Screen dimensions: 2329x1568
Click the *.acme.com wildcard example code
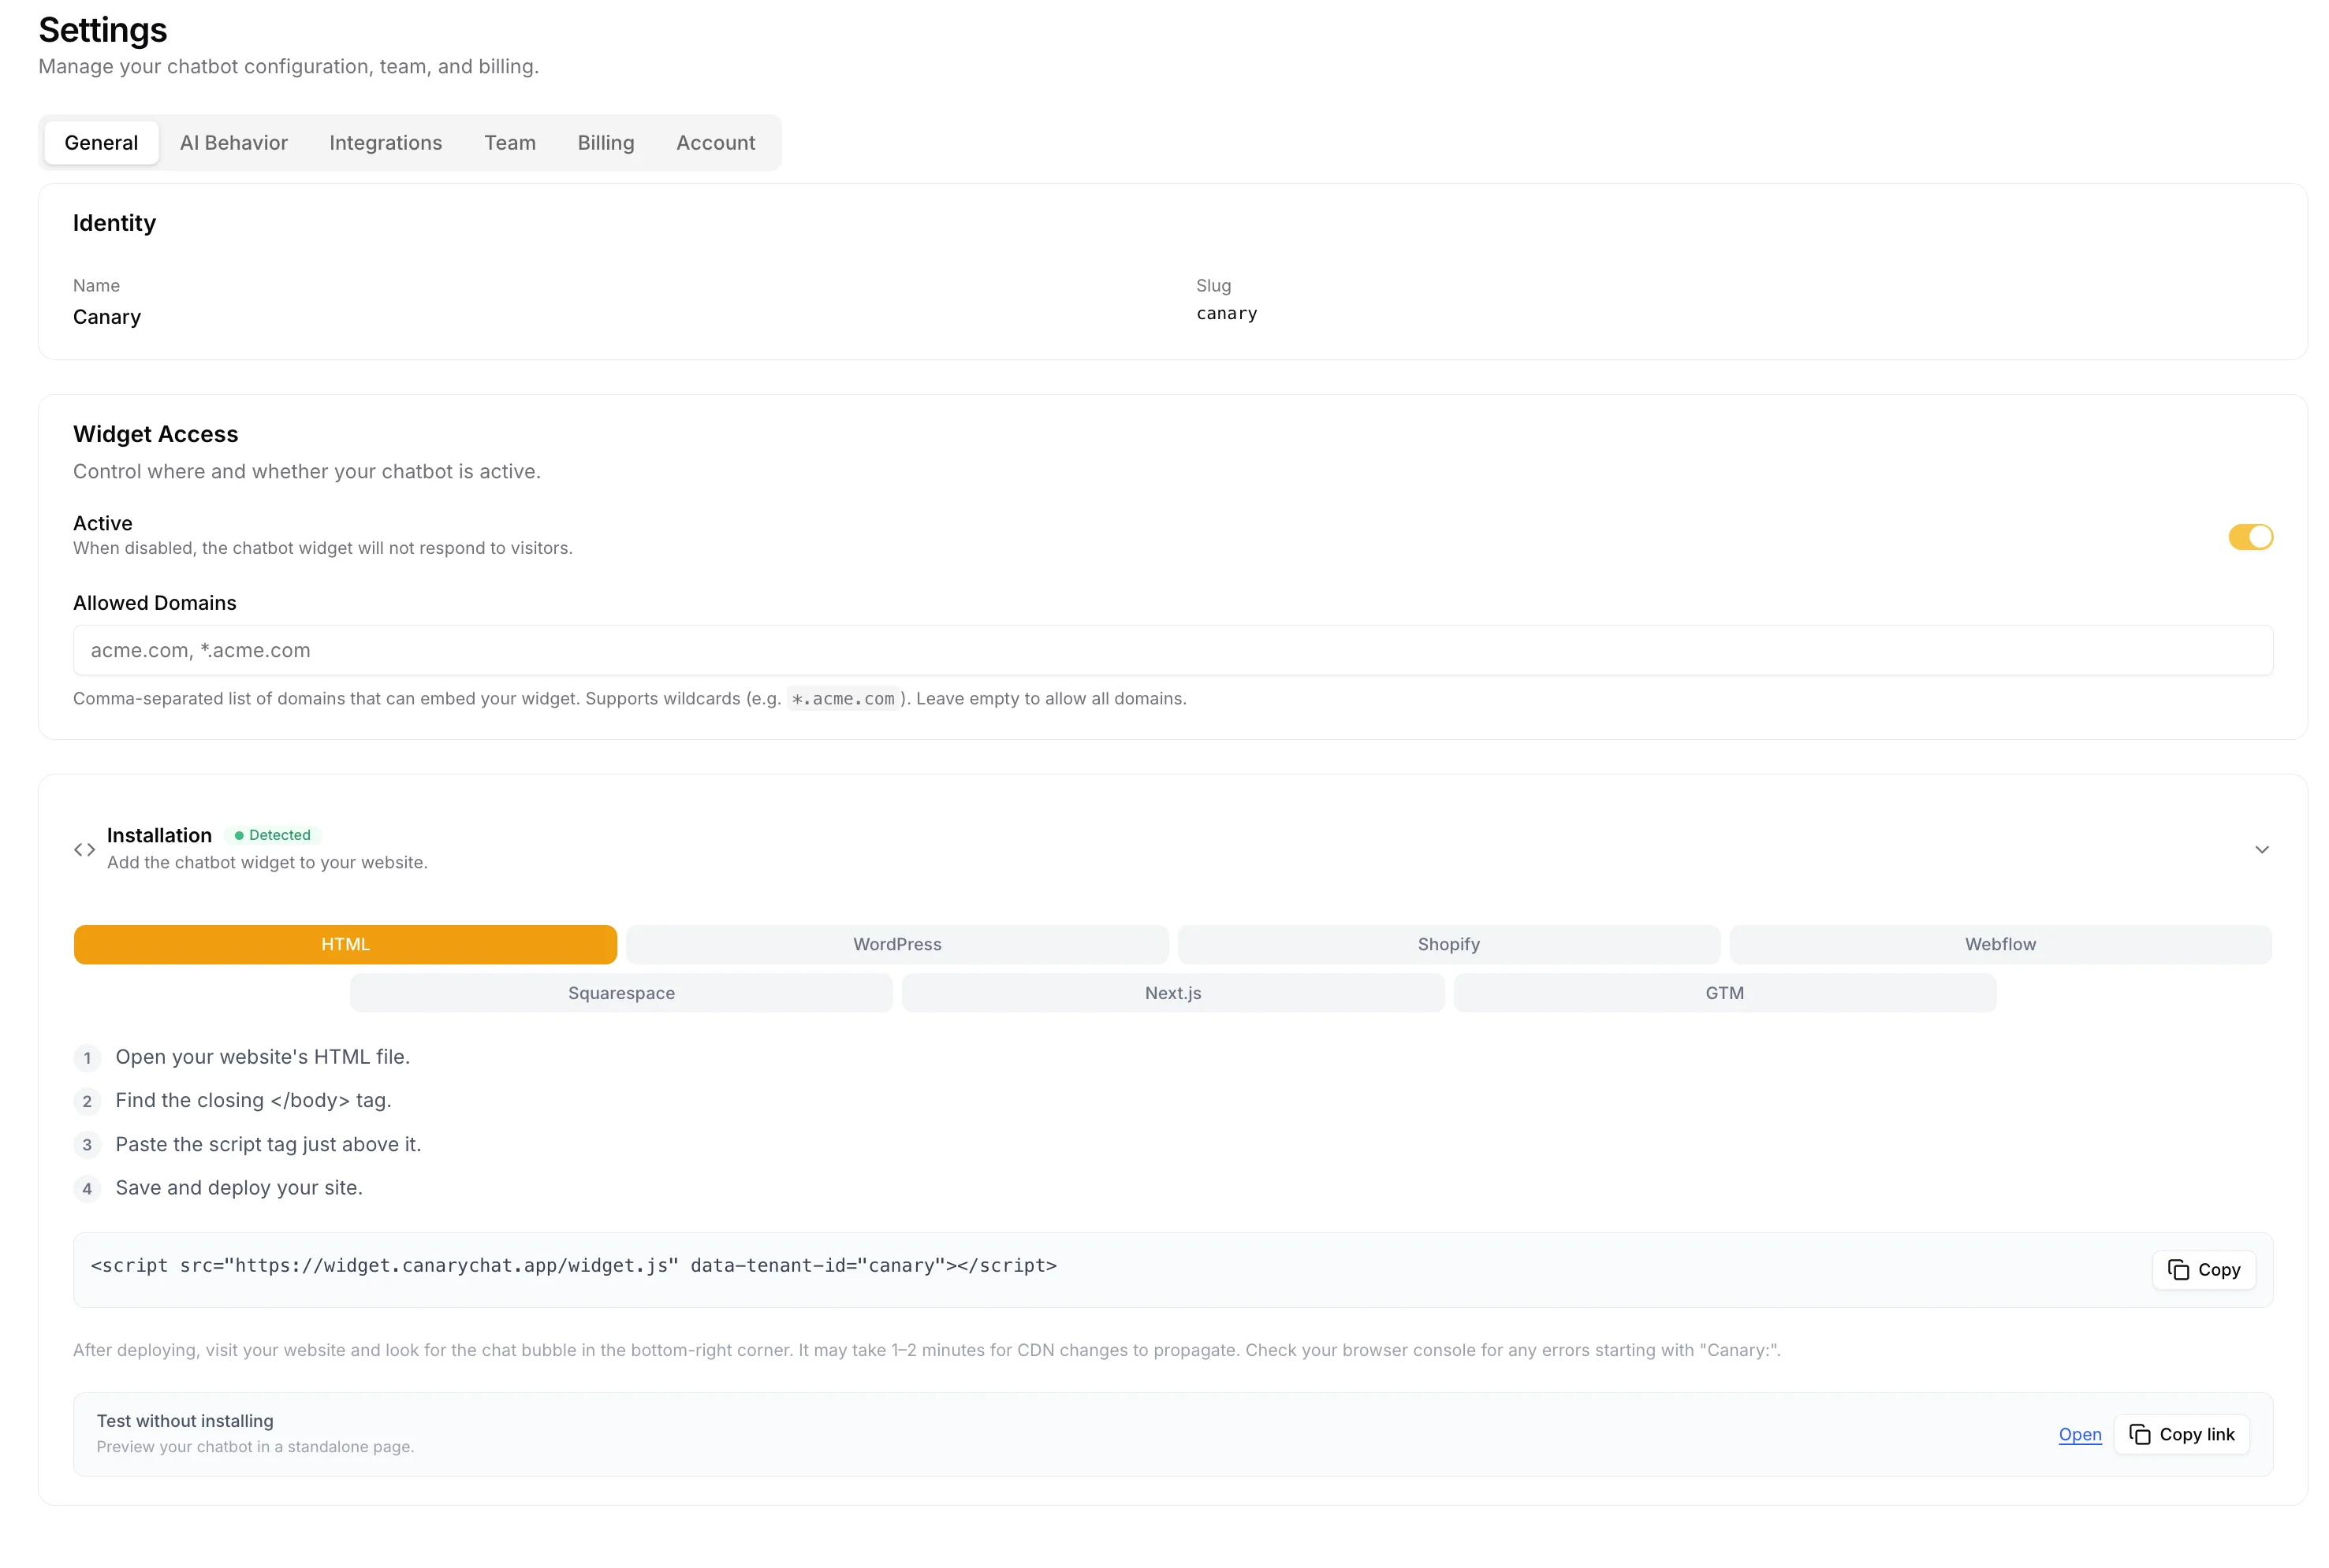(842, 699)
